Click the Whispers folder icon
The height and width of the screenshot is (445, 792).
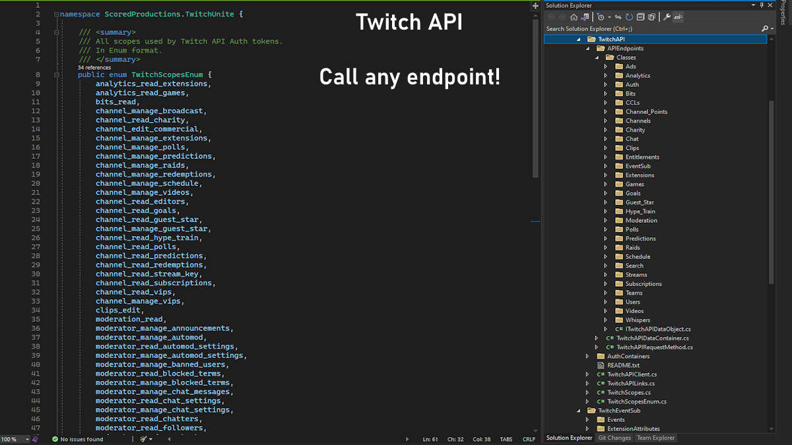tap(619, 320)
